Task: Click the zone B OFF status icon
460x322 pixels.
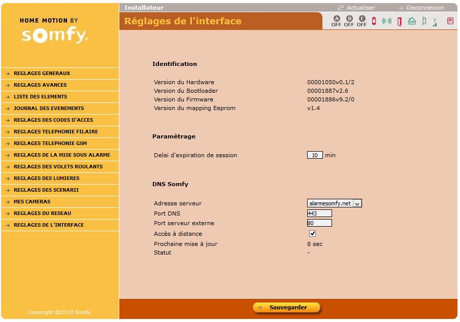Action: click(x=349, y=21)
